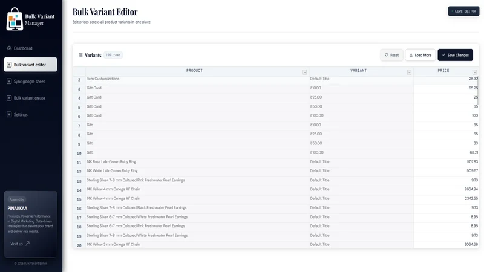Open Settings from the sidebar
Screen dimensions: 484x272
coord(30,115)
